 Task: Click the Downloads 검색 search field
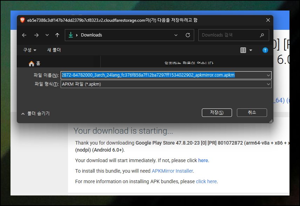[234, 35]
